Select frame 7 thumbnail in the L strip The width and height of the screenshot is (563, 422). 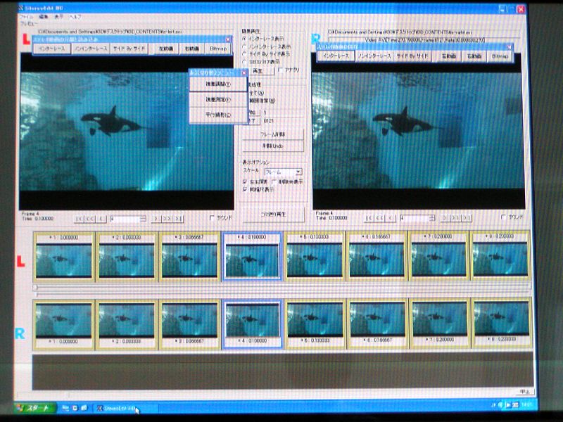(438, 256)
